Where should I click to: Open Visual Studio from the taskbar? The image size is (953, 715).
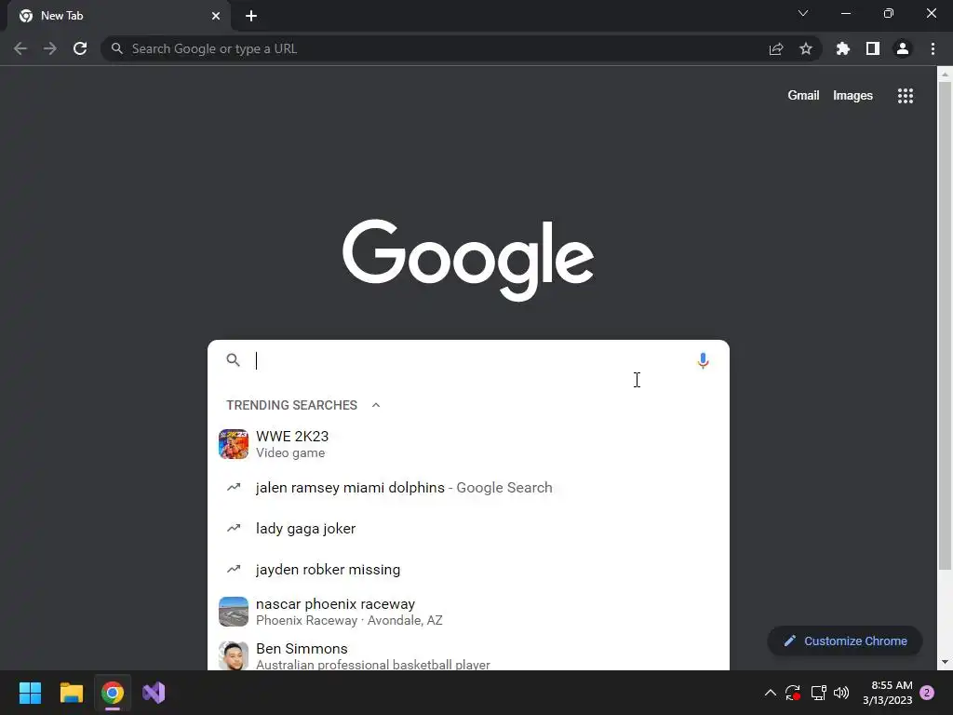[x=154, y=693]
